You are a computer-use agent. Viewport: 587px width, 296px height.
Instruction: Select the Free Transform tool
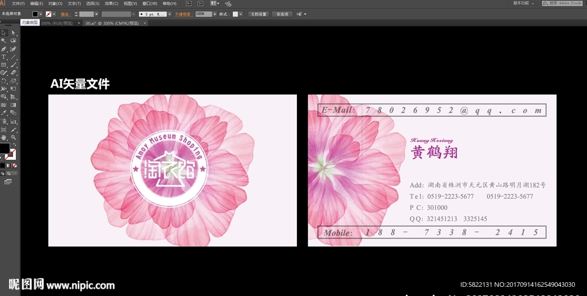[13, 89]
